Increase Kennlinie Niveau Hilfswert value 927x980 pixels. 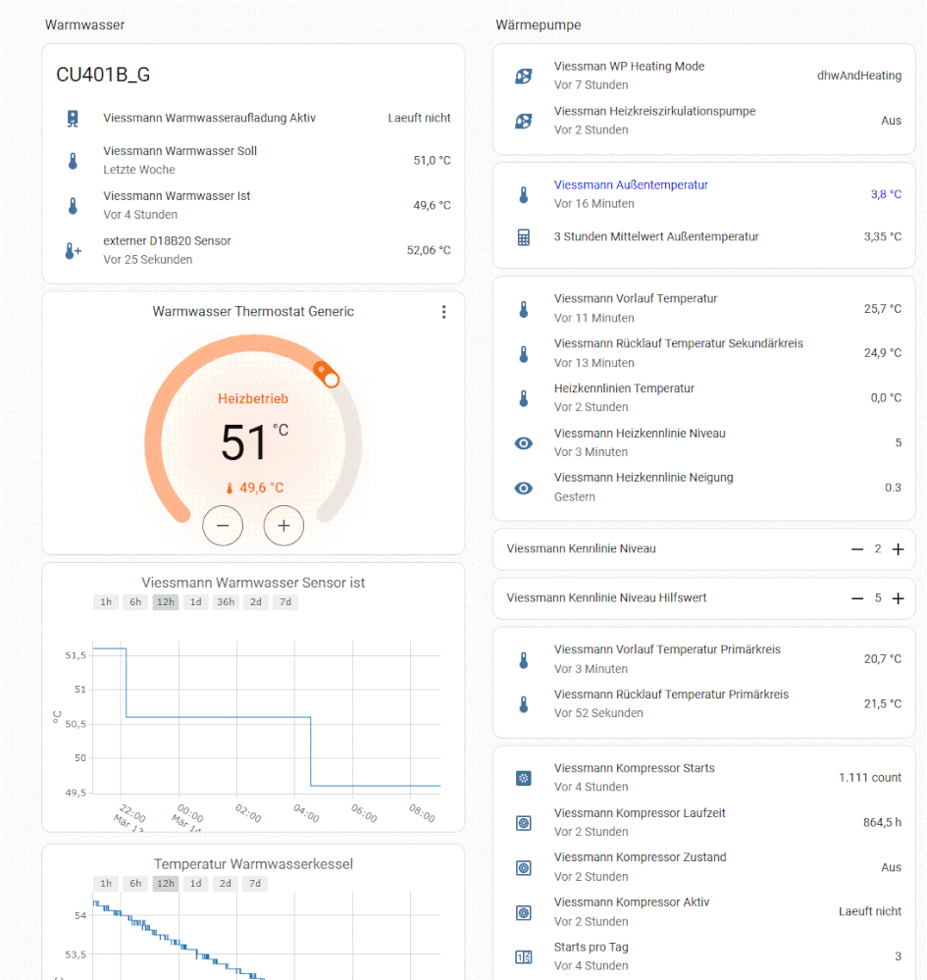[899, 598]
